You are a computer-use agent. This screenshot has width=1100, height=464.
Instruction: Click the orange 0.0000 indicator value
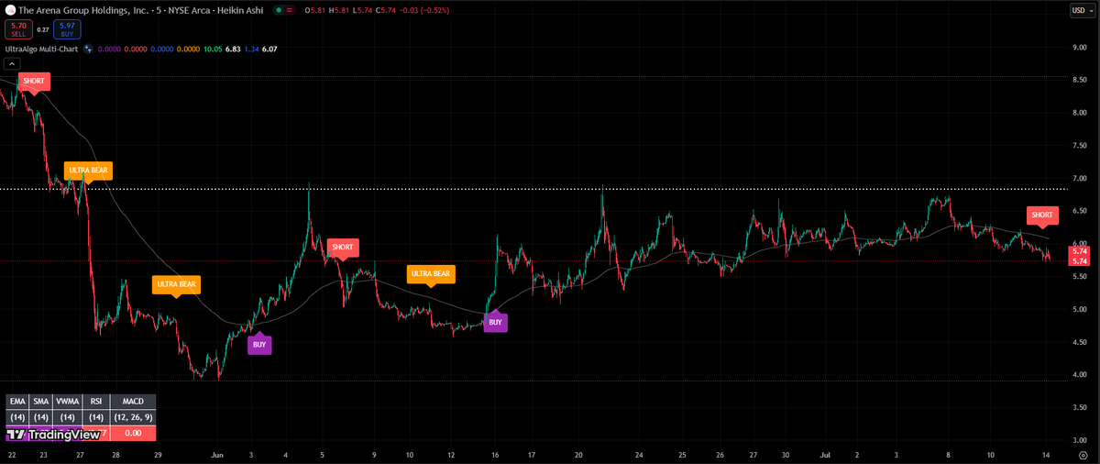point(188,49)
